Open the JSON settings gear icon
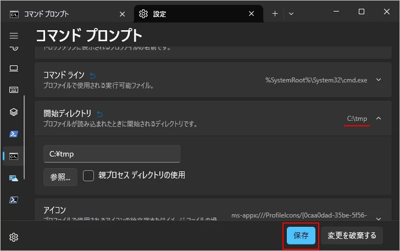This screenshot has width=400, height=251. coord(14,237)
